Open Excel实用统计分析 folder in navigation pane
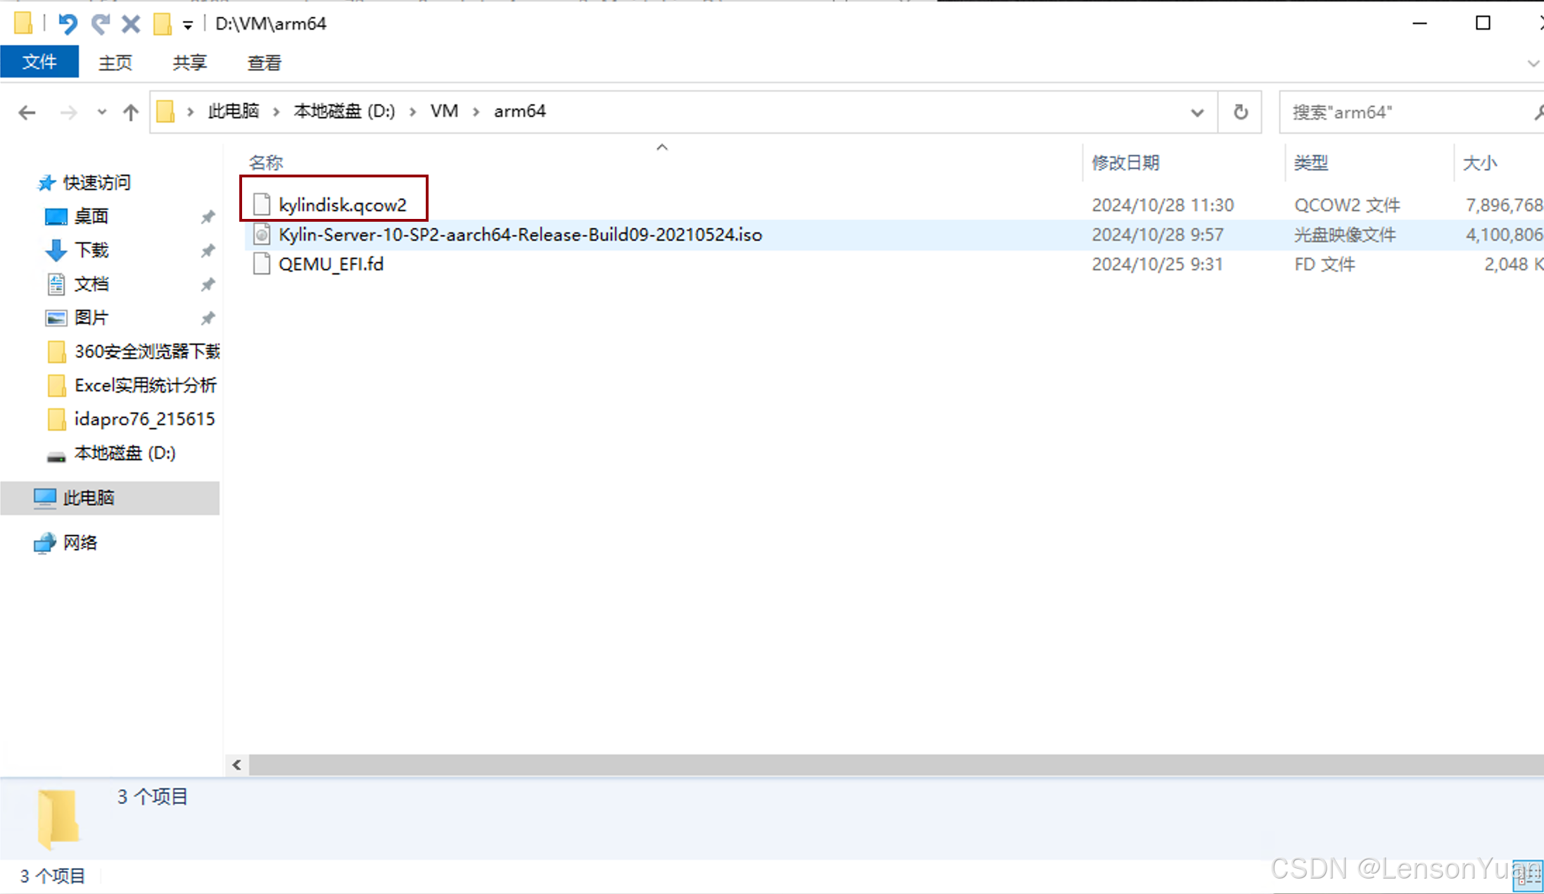Viewport: 1544px width, 894px height. 146,385
